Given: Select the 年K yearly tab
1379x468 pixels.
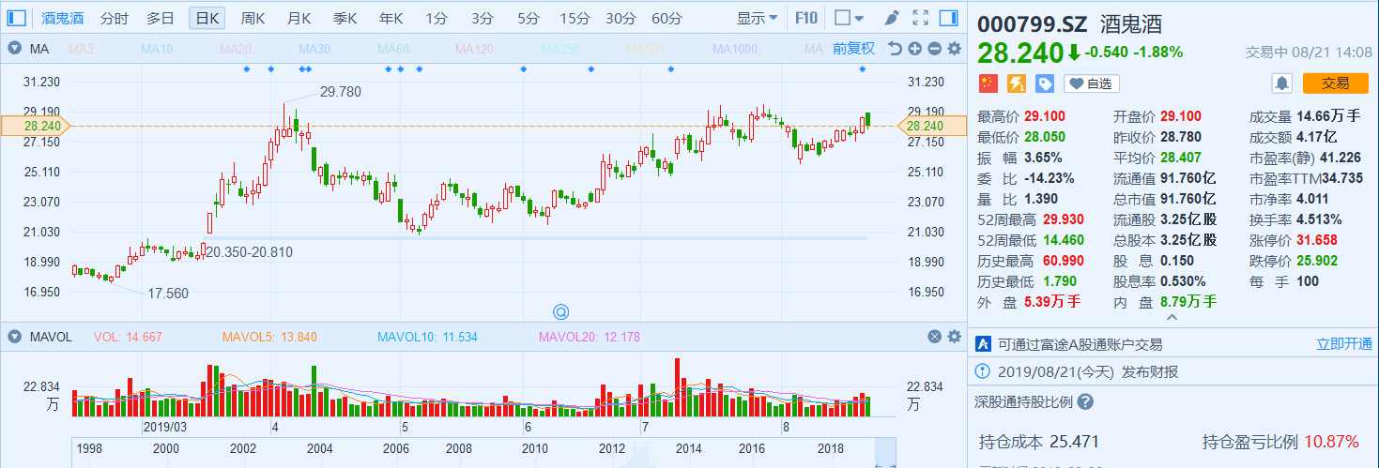Looking at the screenshot, I should pos(391,17).
